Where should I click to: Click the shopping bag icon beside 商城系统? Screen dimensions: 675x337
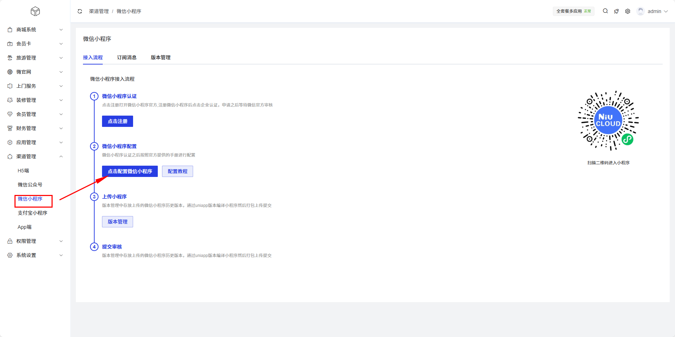[10, 30]
